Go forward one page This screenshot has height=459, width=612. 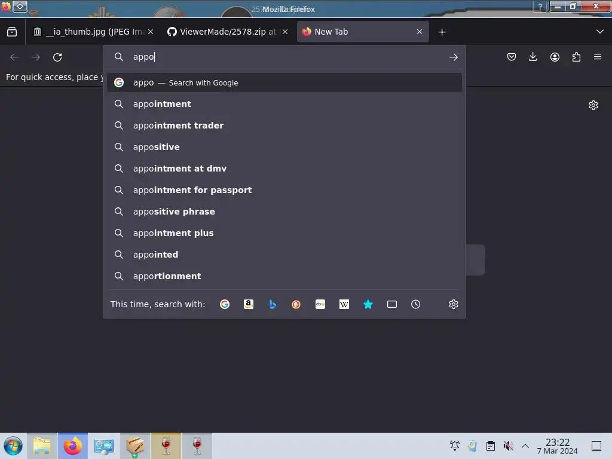[36, 57]
